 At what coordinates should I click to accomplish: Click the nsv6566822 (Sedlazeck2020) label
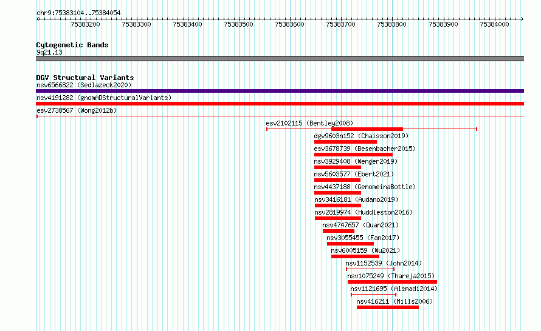point(84,85)
